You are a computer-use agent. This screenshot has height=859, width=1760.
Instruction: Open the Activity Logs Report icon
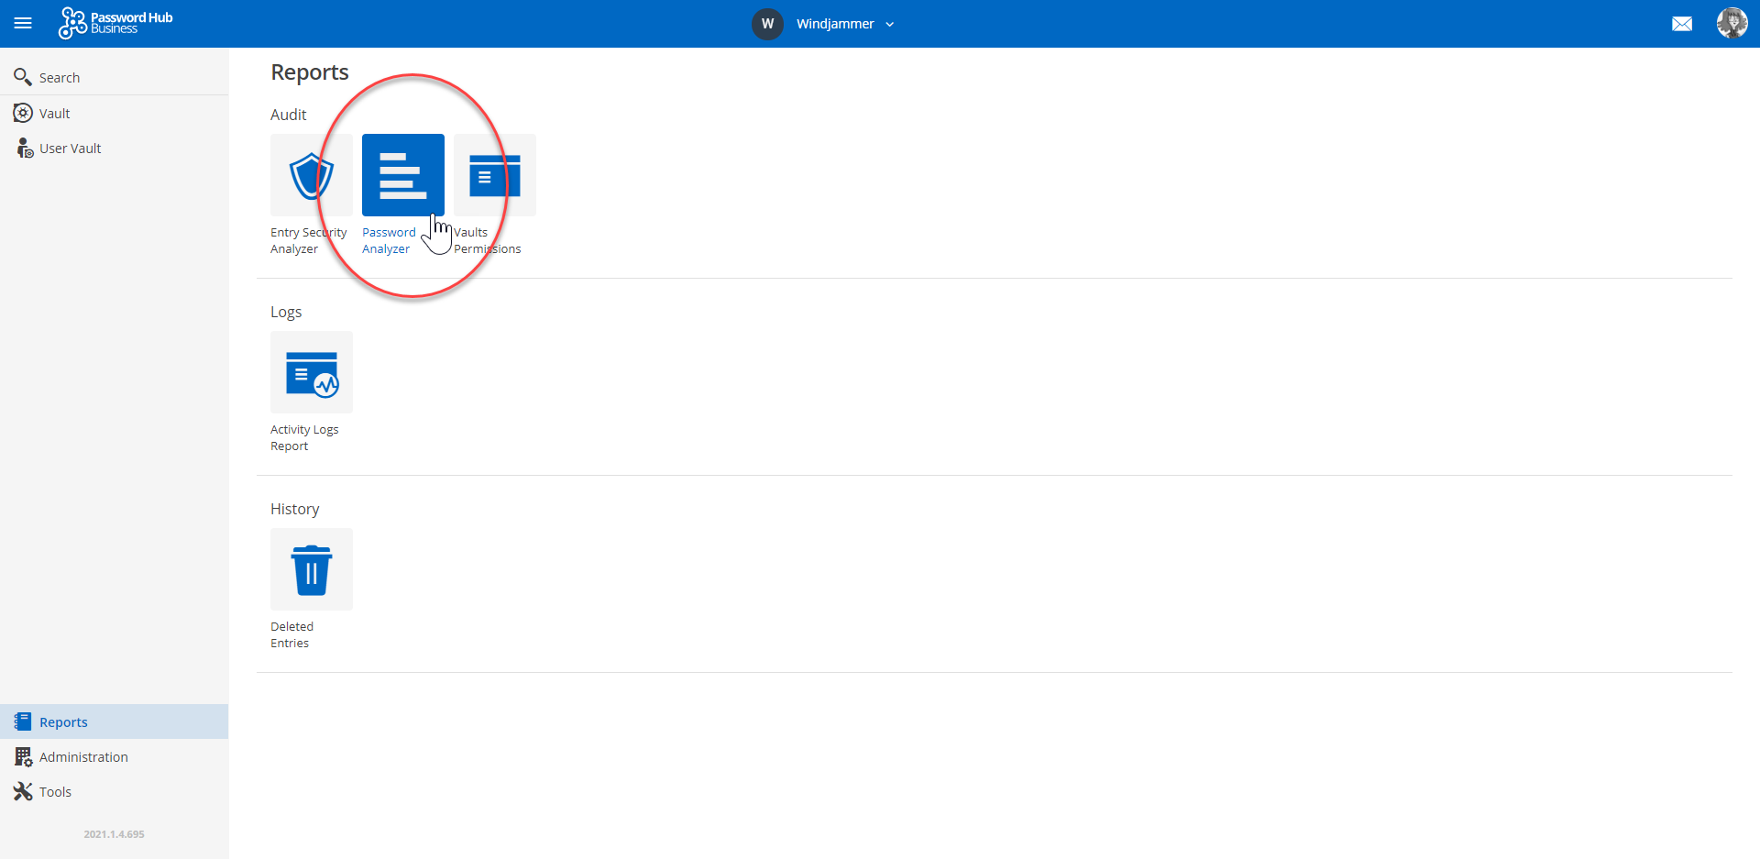(311, 372)
